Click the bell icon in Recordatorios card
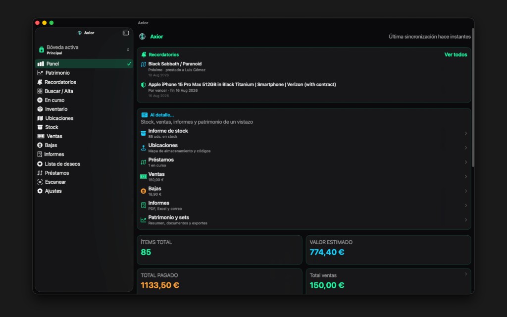 point(144,54)
